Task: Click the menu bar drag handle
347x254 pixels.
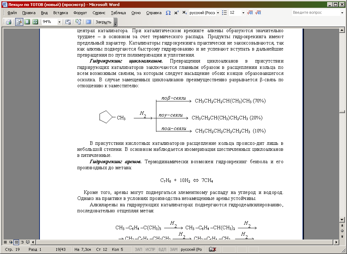Action: tap(4, 13)
